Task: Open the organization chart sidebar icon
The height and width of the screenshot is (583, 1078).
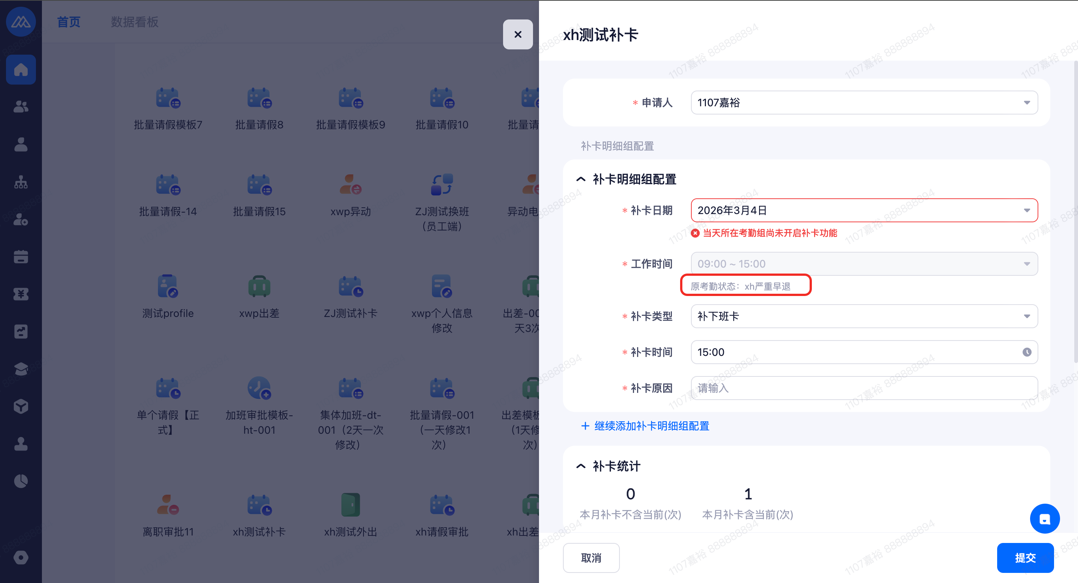Action: coord(21,182)
